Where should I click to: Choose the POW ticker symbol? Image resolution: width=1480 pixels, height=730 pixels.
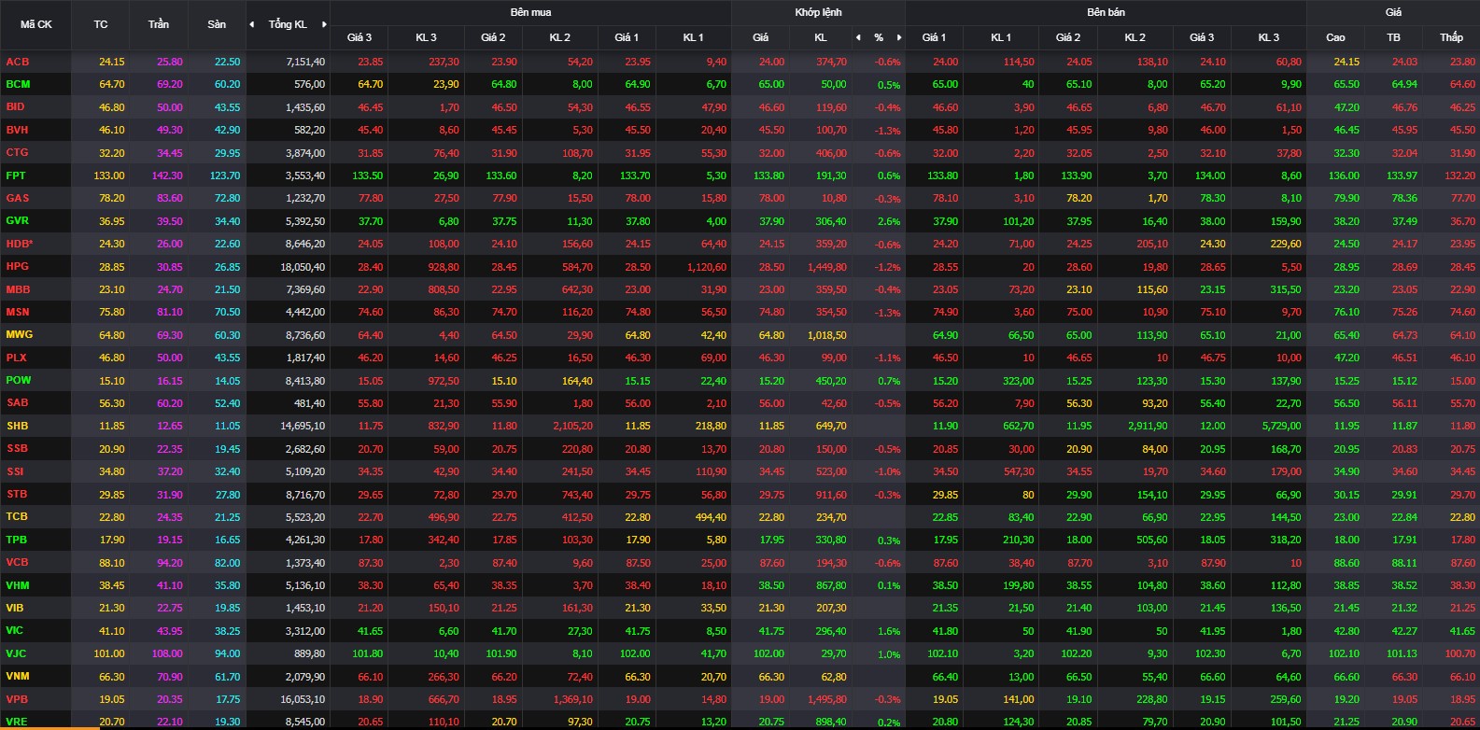point(19,380)
